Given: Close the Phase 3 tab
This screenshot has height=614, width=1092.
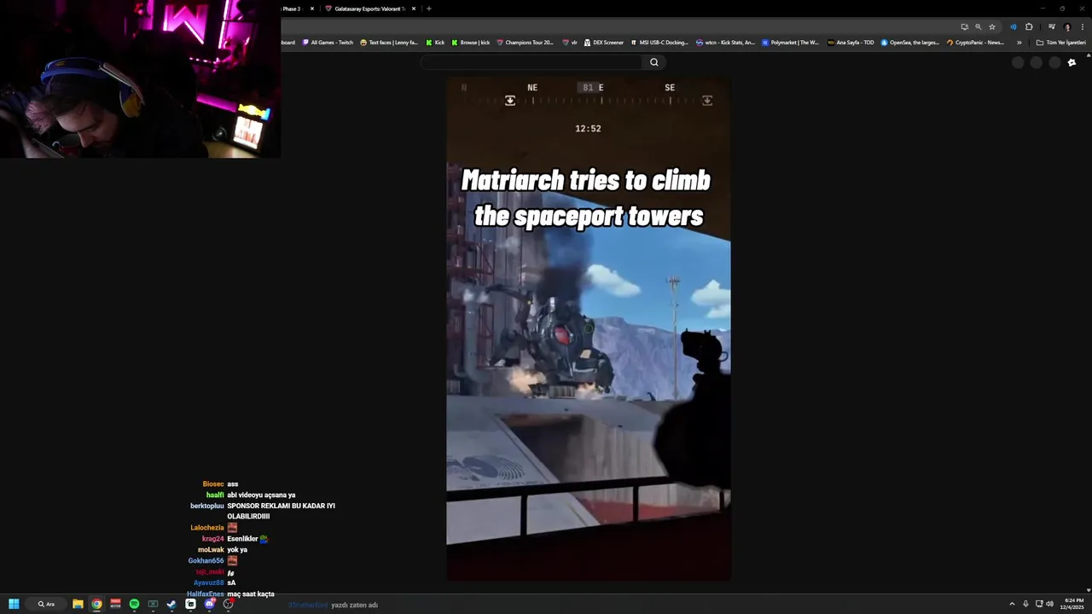Looking at the screenshot, I should point(311,9).
